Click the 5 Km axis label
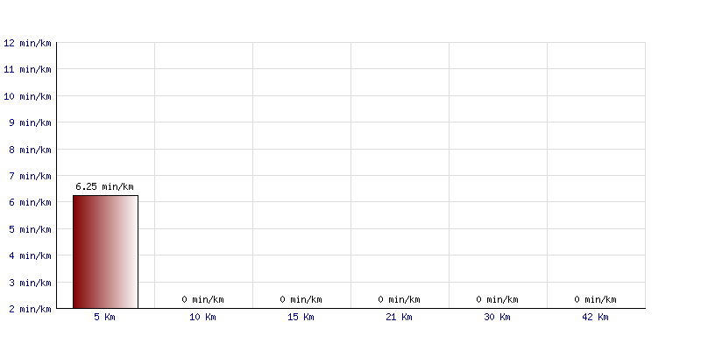 click(104, 317)
